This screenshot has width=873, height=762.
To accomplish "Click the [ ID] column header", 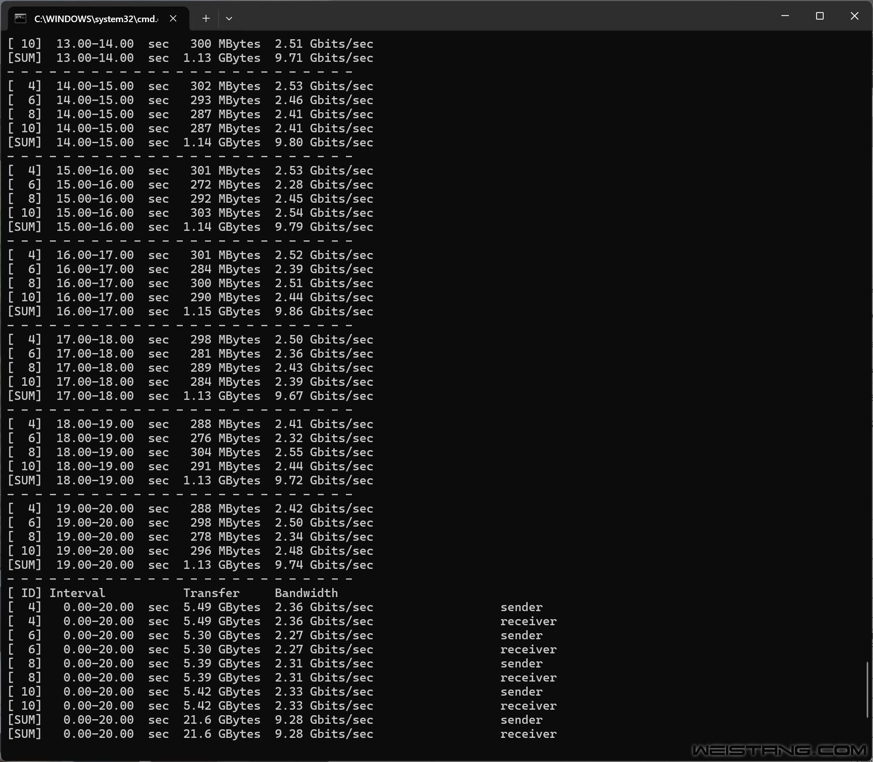I will click(25, 593).
